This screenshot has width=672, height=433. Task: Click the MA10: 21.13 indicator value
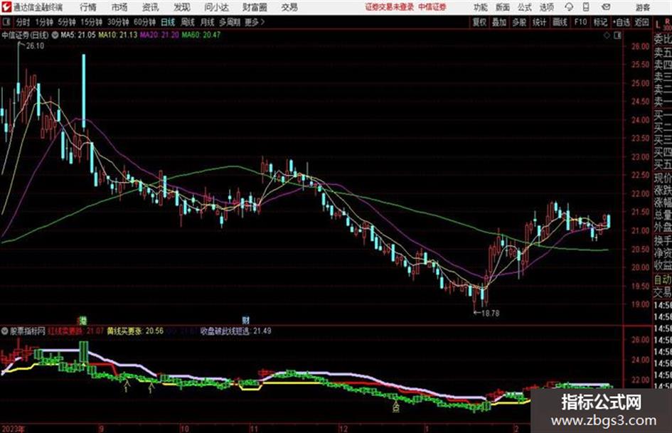[118, 35]
